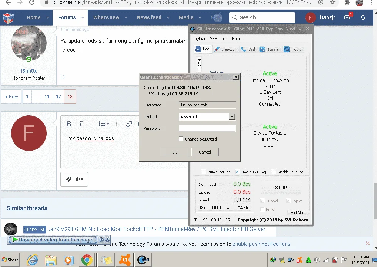
Task: Toggle the Auto Clear Log checkbox
Action: 204,172
